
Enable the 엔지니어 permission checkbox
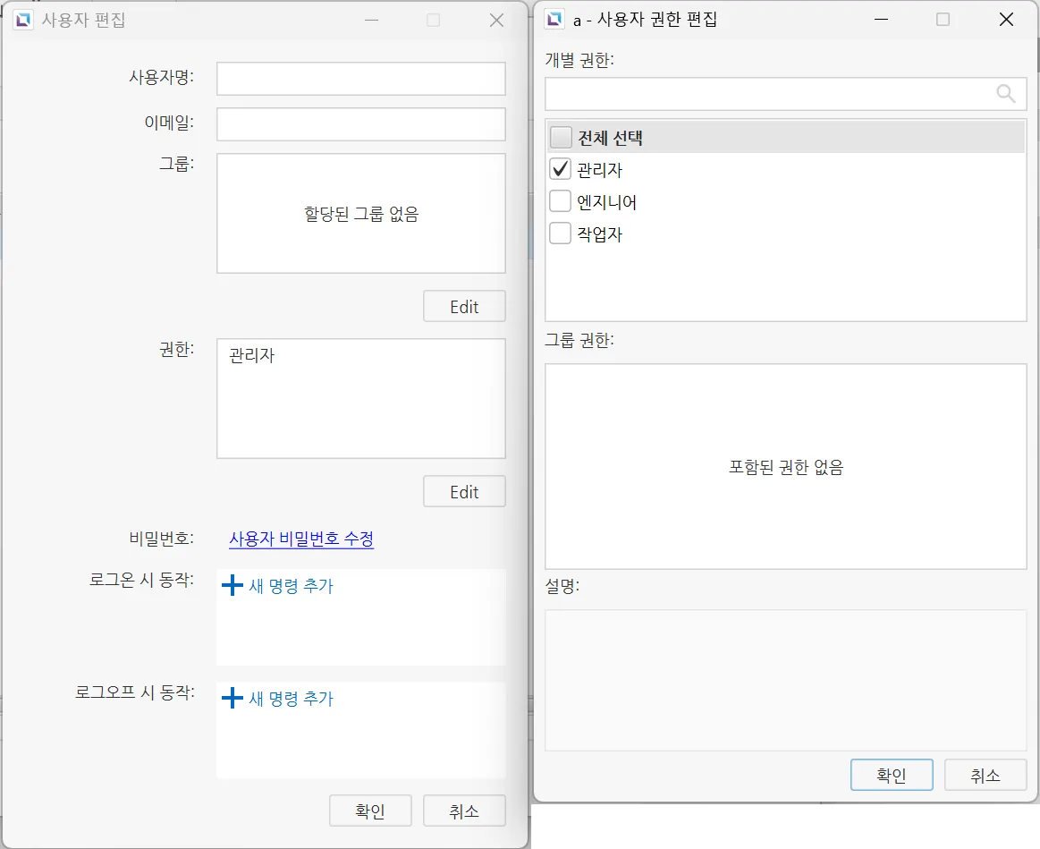click(561, 202)
